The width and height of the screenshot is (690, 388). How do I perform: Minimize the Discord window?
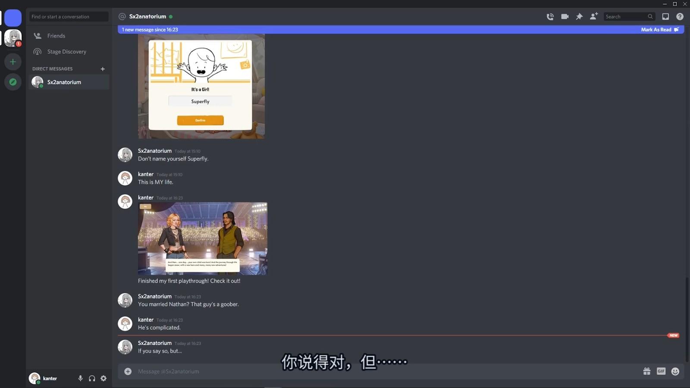(665, 4)
